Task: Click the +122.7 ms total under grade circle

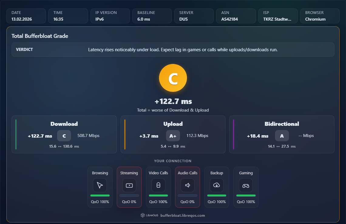Action: [x=173, y=102]
